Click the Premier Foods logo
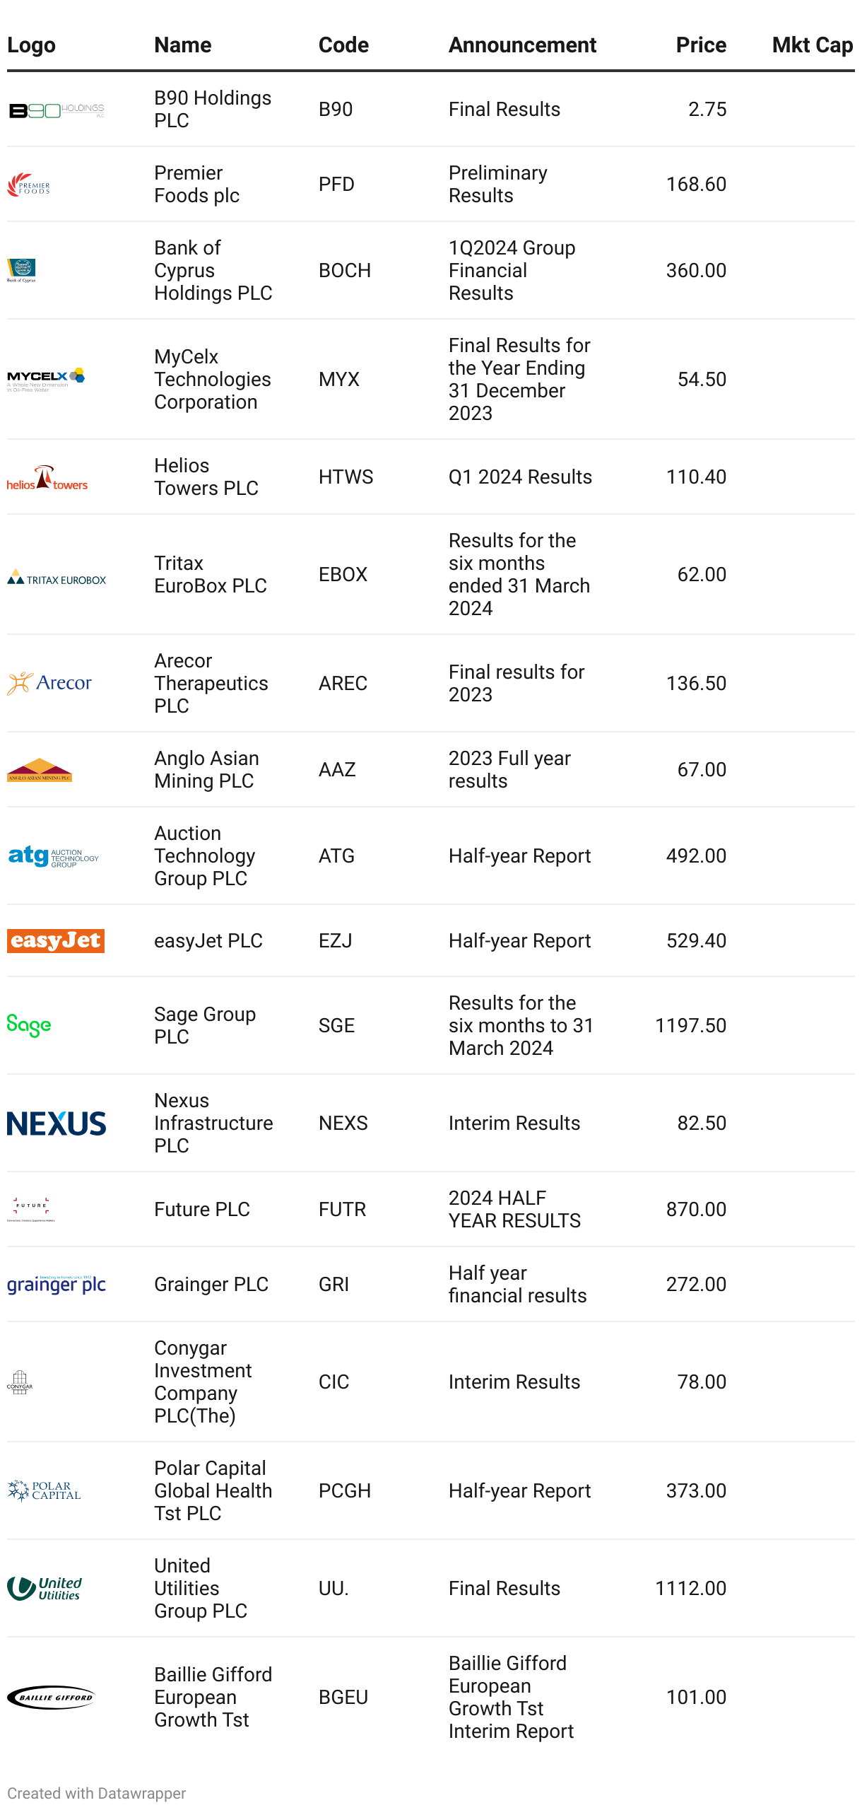The width and height of the screenshot is (862, 1810). click(x=29, y=185)
